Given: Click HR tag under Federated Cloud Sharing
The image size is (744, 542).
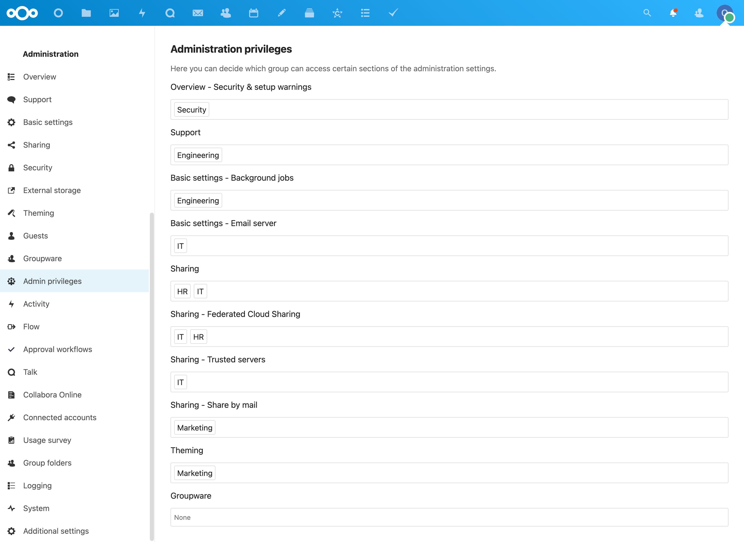Looking at the screenshot, I should pyautogui.click(x=198, y=337).
